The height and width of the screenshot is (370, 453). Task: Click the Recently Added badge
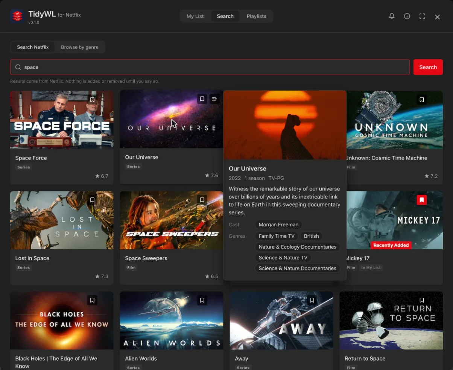391,245
